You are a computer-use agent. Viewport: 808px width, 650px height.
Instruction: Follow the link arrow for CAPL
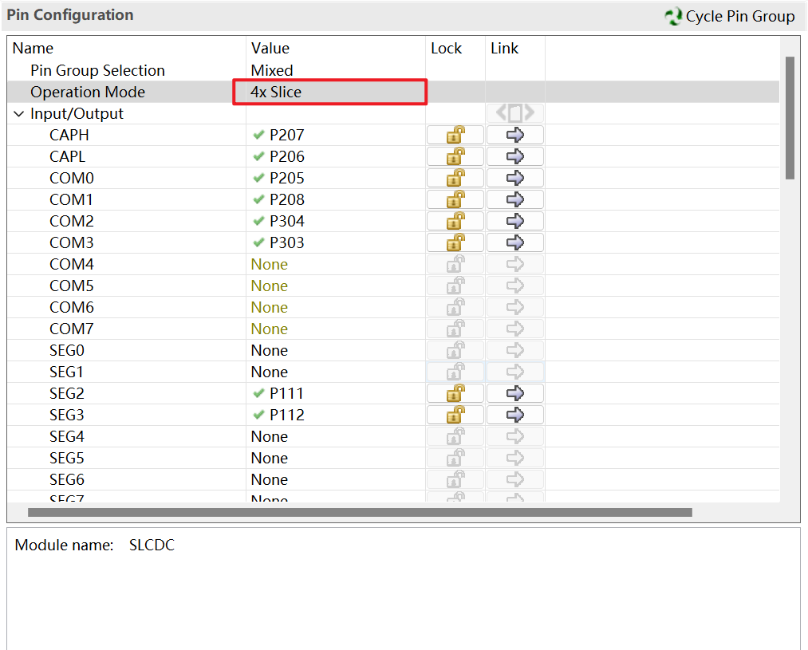click(514, 156)
